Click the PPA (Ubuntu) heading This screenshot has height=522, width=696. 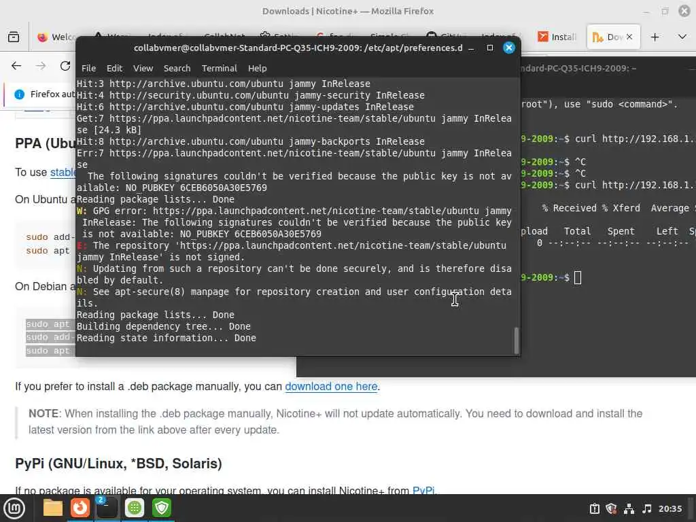point(45,143)
